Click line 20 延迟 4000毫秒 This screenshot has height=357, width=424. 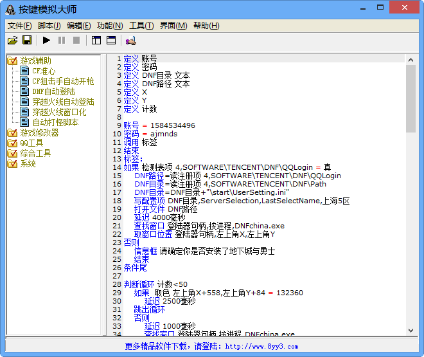(x=159, y=217)
